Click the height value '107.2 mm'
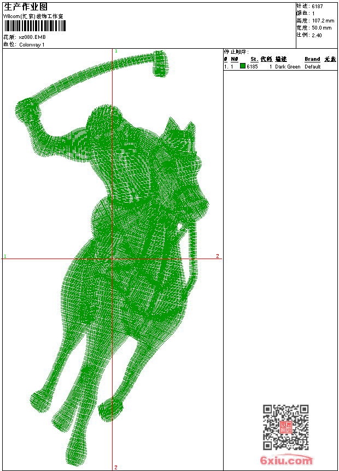The image size is (339, 471). (323, 21)
